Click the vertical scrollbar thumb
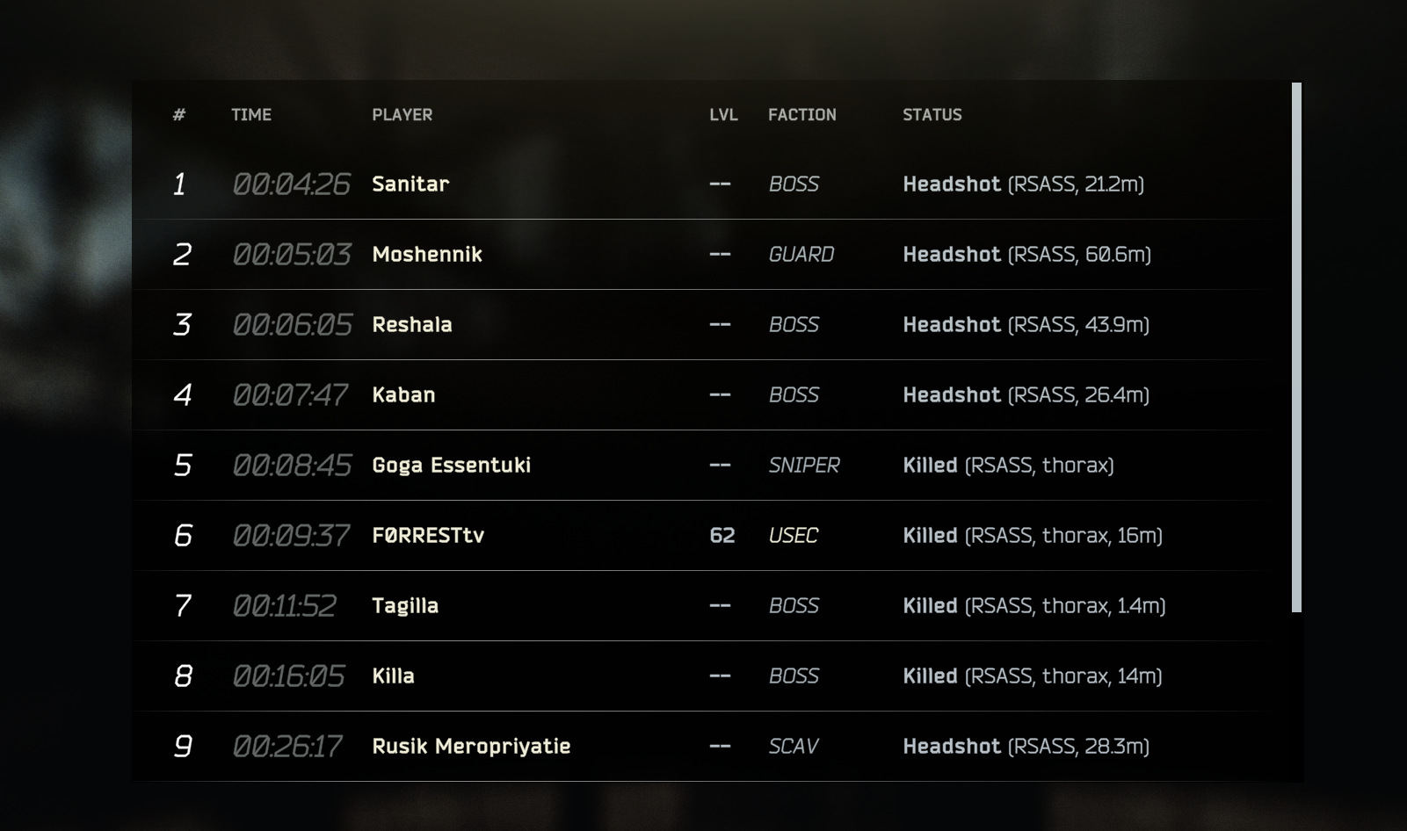The width and height of the screenshot is (1407, 831). [1296, 347]
